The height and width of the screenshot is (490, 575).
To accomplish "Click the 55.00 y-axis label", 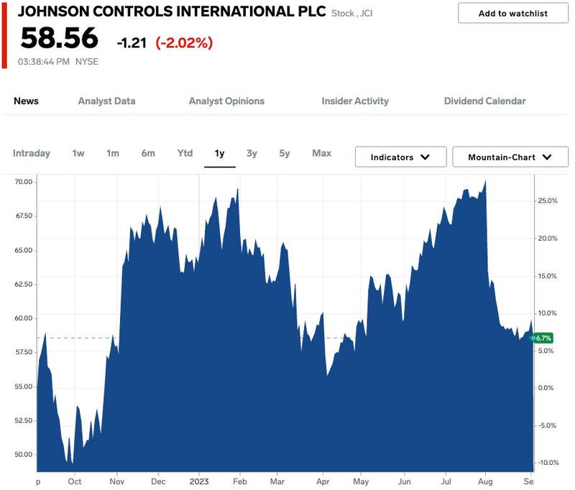I will tap(24, 387).
